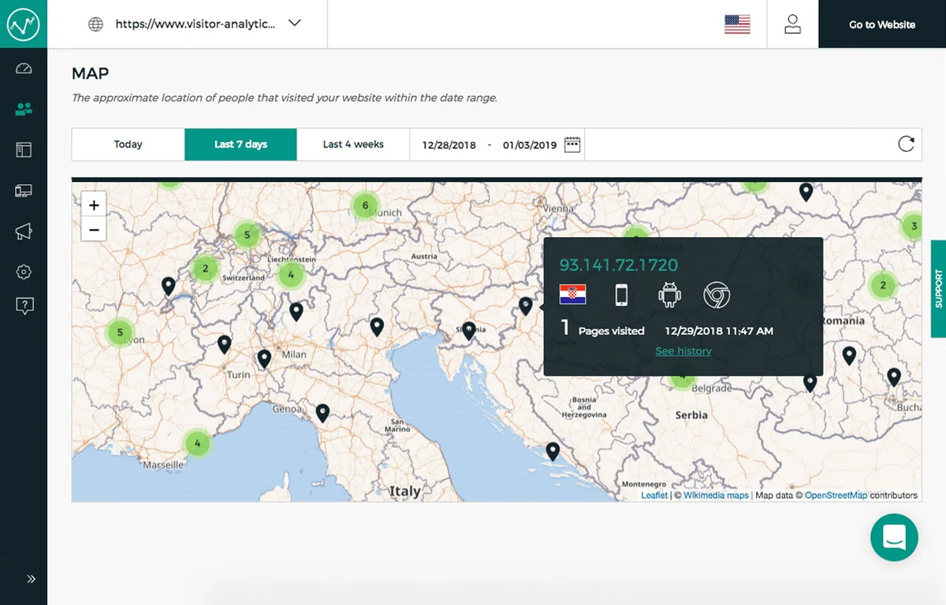The height and width of the screenshot is (605, 946).
Task: Select the Today tab
Action: point(128,145)
